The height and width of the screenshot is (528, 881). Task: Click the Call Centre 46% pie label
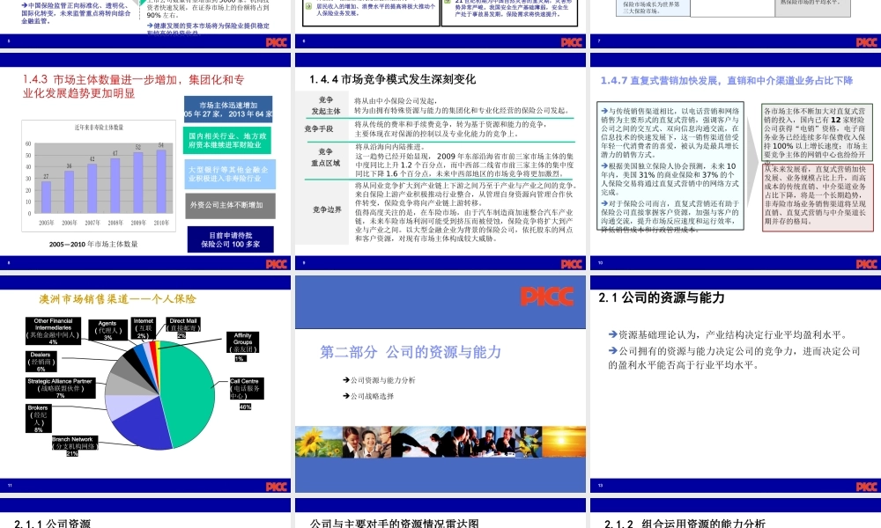246,393
